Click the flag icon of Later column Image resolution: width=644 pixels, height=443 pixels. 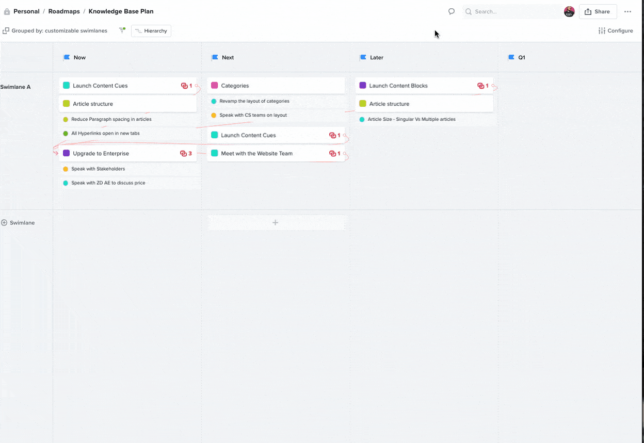pos(363,57)
